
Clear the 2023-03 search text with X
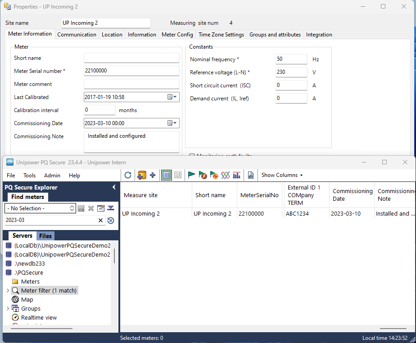point(100,221)
